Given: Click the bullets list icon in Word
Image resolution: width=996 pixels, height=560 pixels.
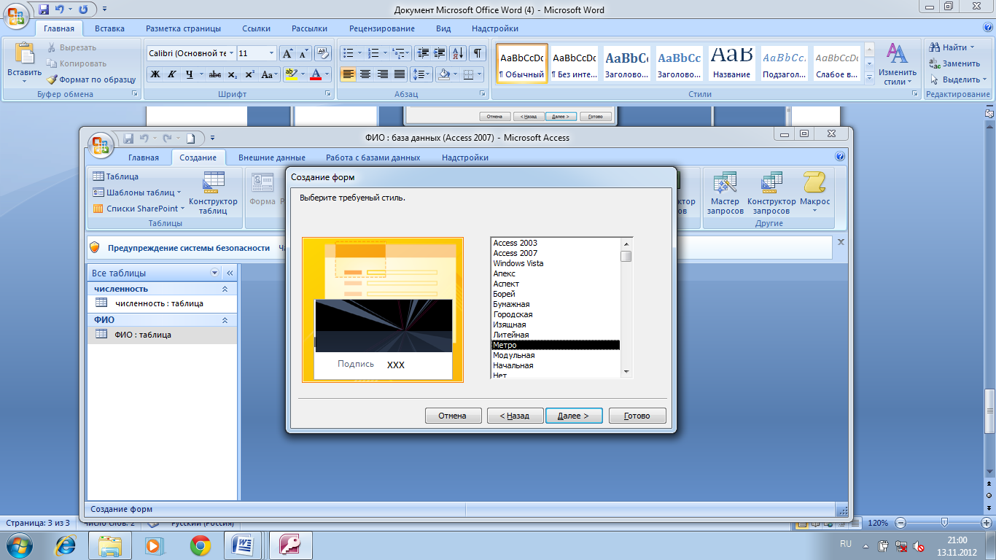Looking at the screenshot, I should point(349,53).
